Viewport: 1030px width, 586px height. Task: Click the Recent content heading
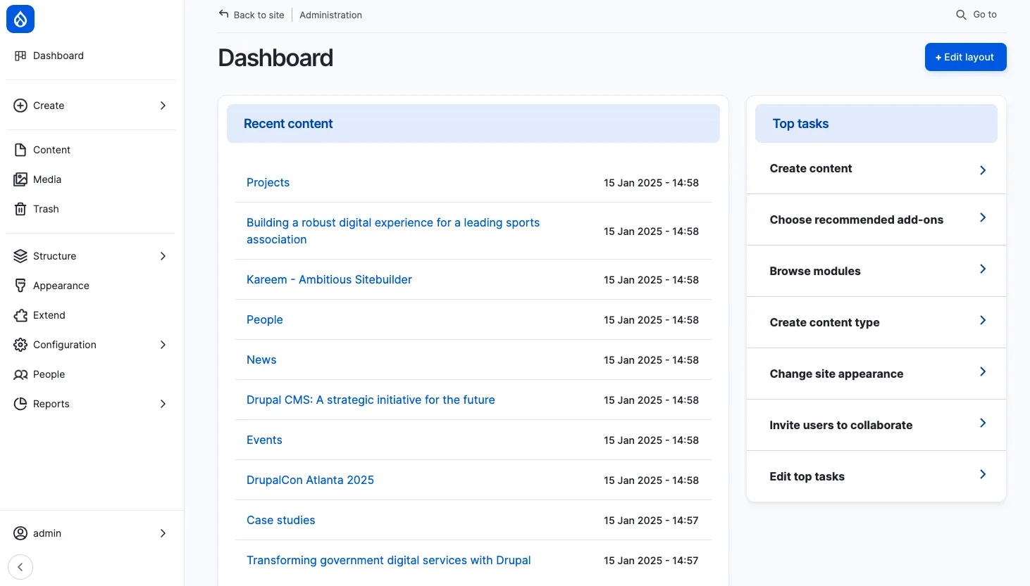(288, 124)
